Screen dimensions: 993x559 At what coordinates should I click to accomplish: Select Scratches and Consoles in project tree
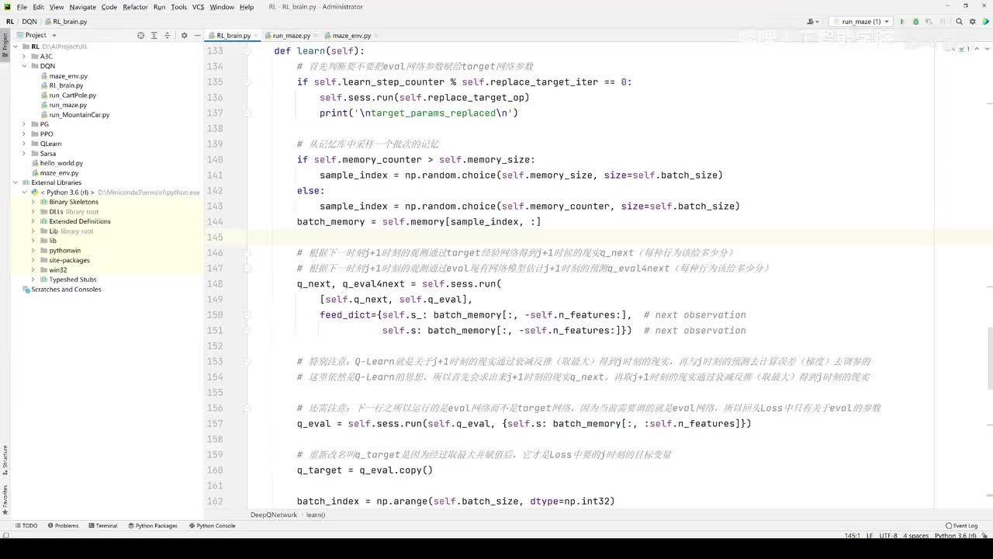66,290
